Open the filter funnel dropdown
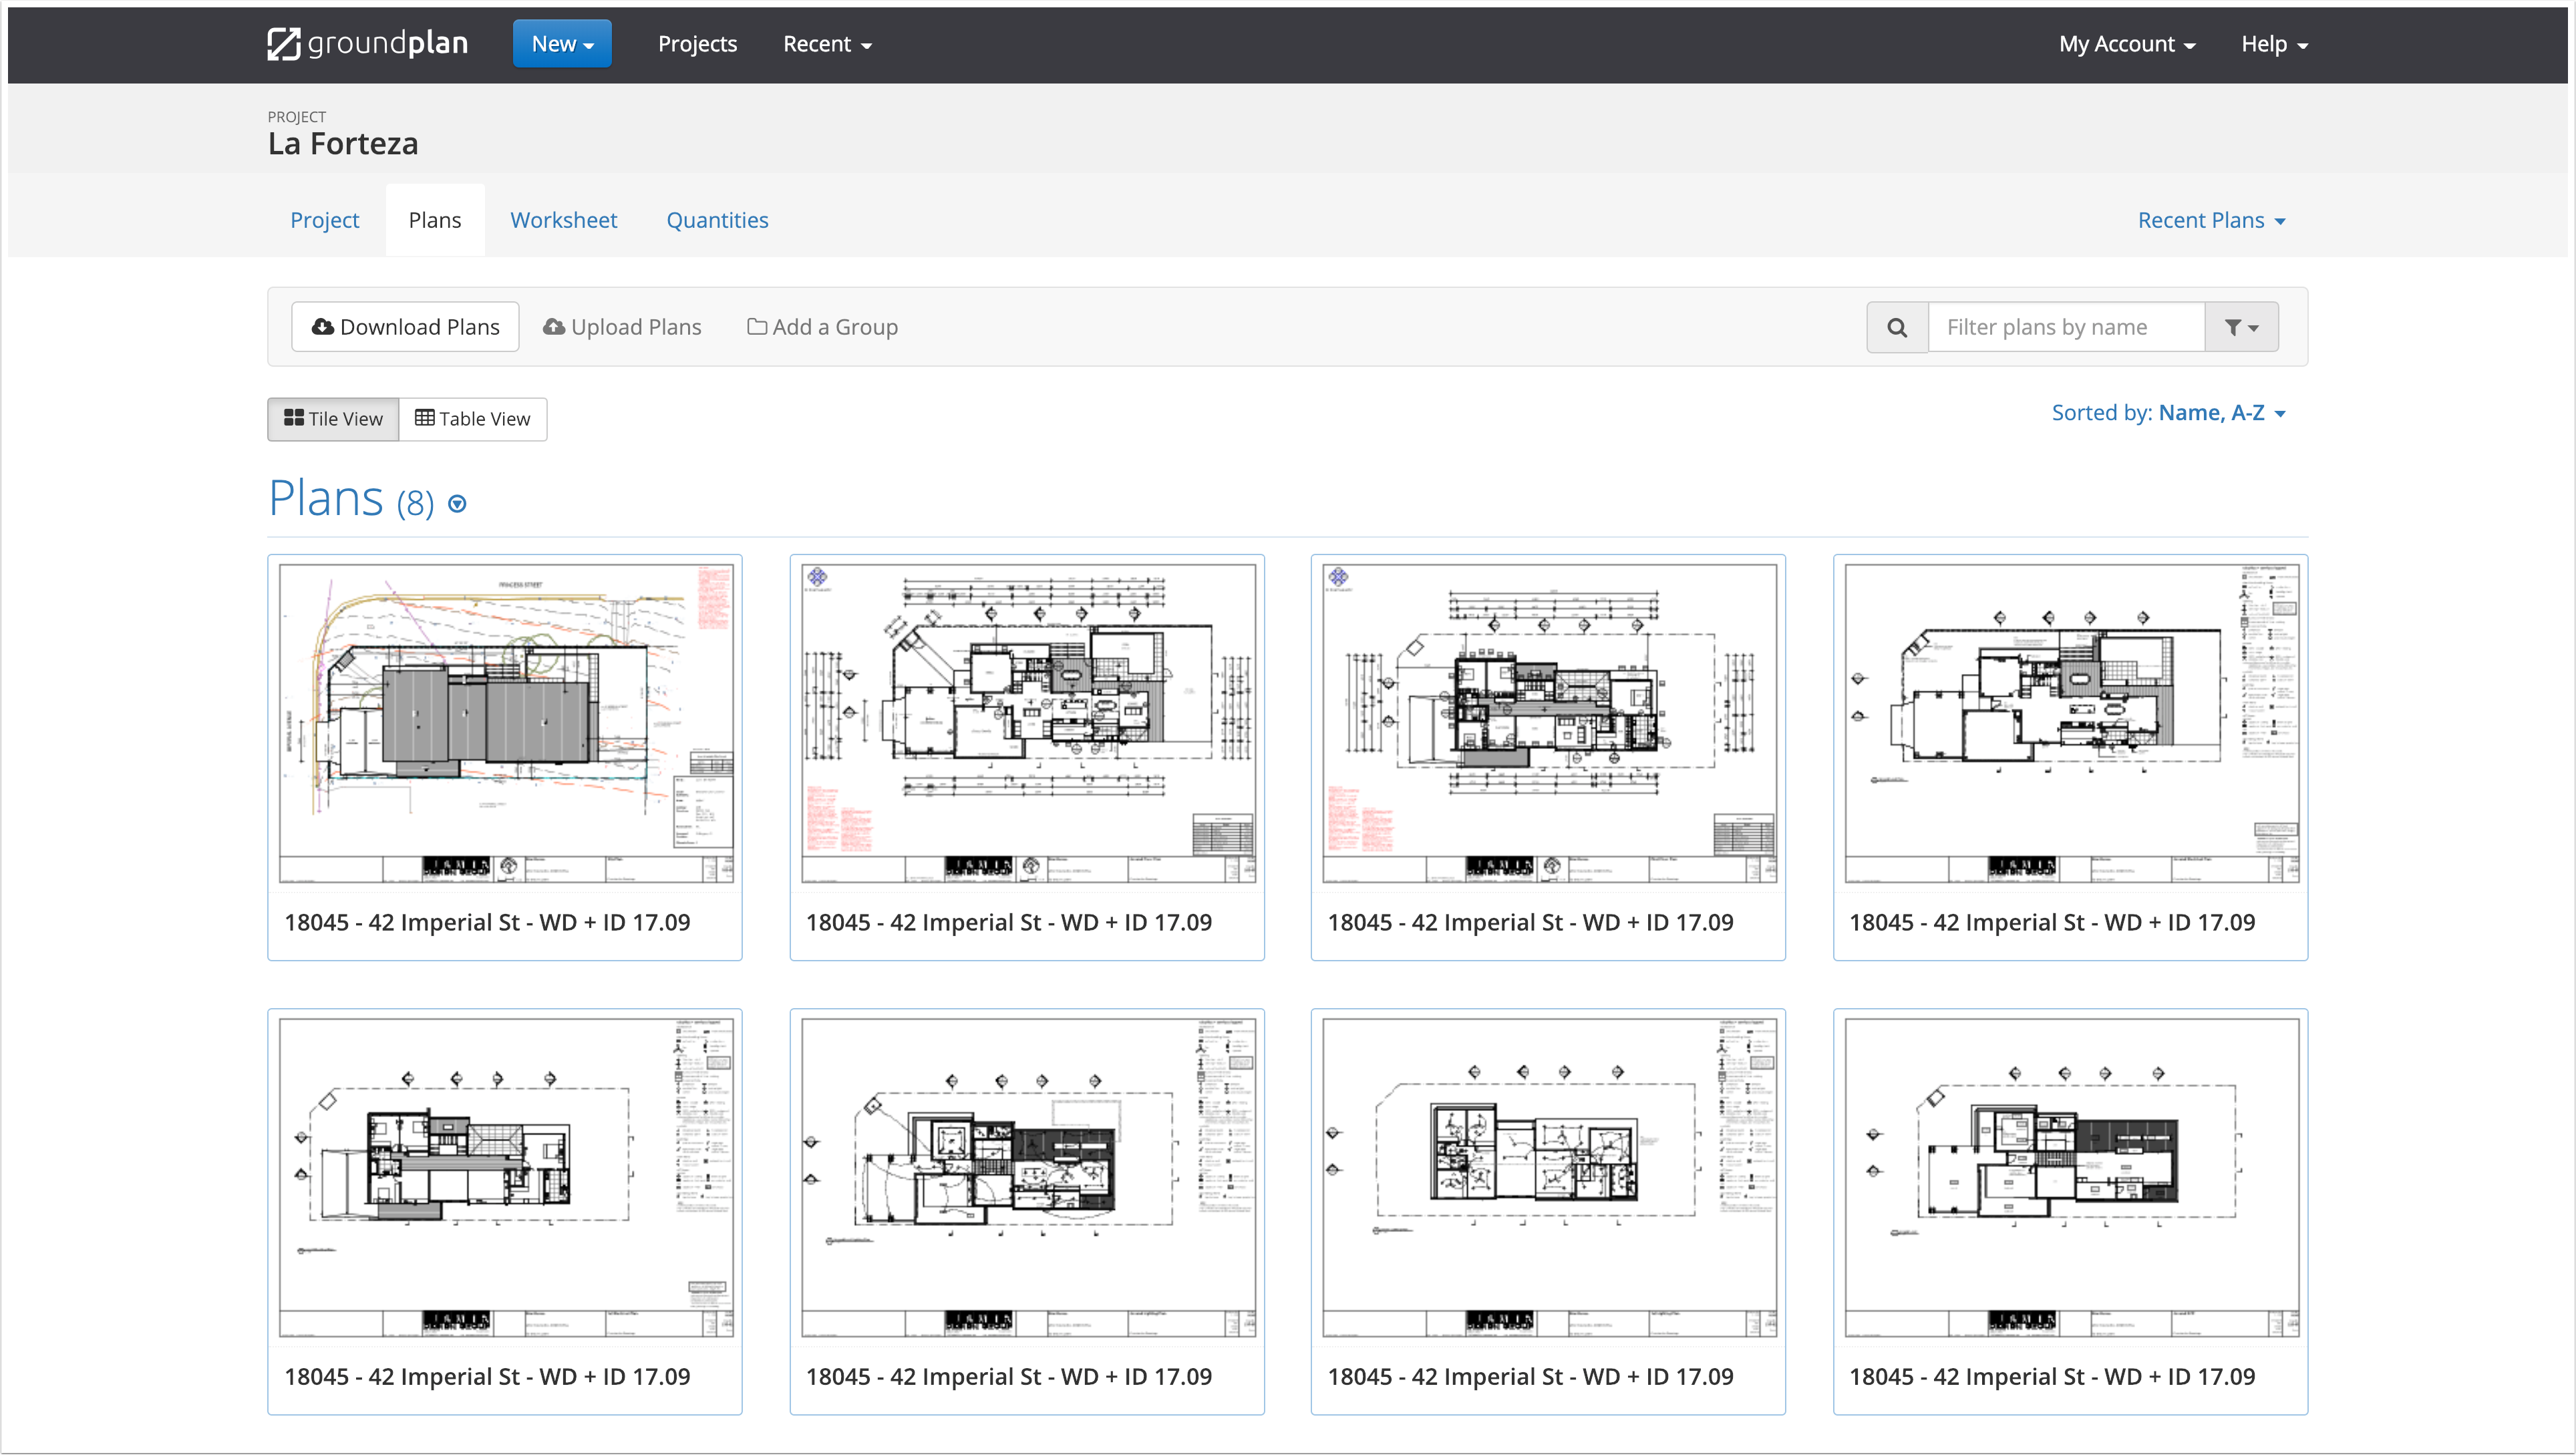Screen dimensions: 2576x1455 click(2241, 327)
